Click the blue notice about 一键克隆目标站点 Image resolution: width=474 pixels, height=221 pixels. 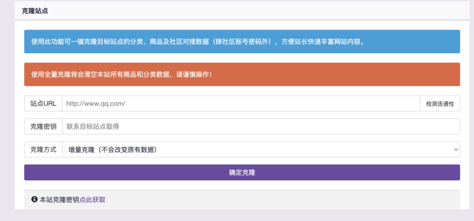[242, 42]
